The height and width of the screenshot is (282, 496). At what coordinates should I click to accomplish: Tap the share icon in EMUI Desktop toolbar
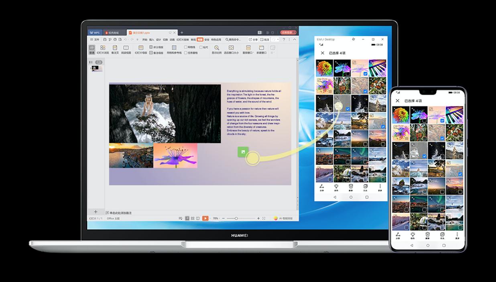321,187
